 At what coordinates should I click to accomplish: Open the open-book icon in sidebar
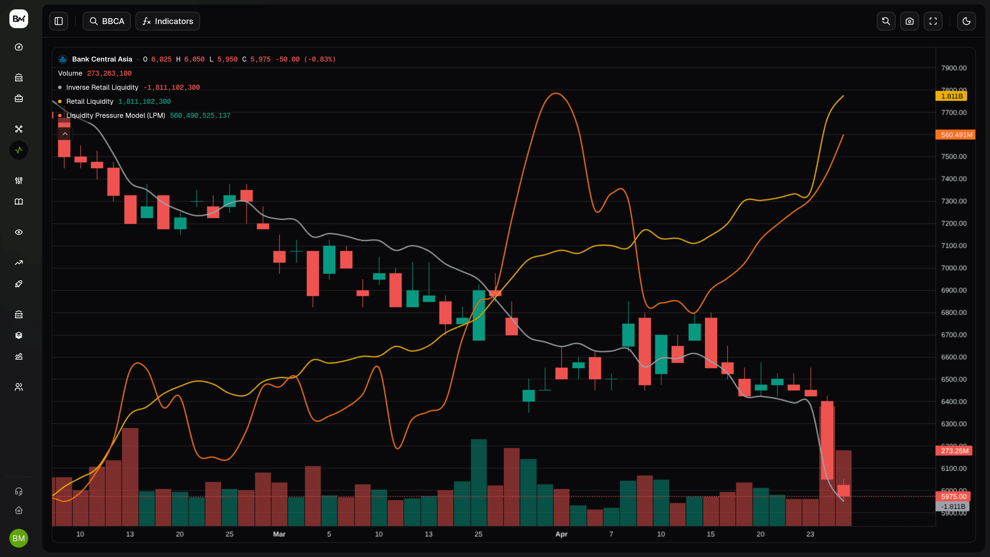coord(19,202)
